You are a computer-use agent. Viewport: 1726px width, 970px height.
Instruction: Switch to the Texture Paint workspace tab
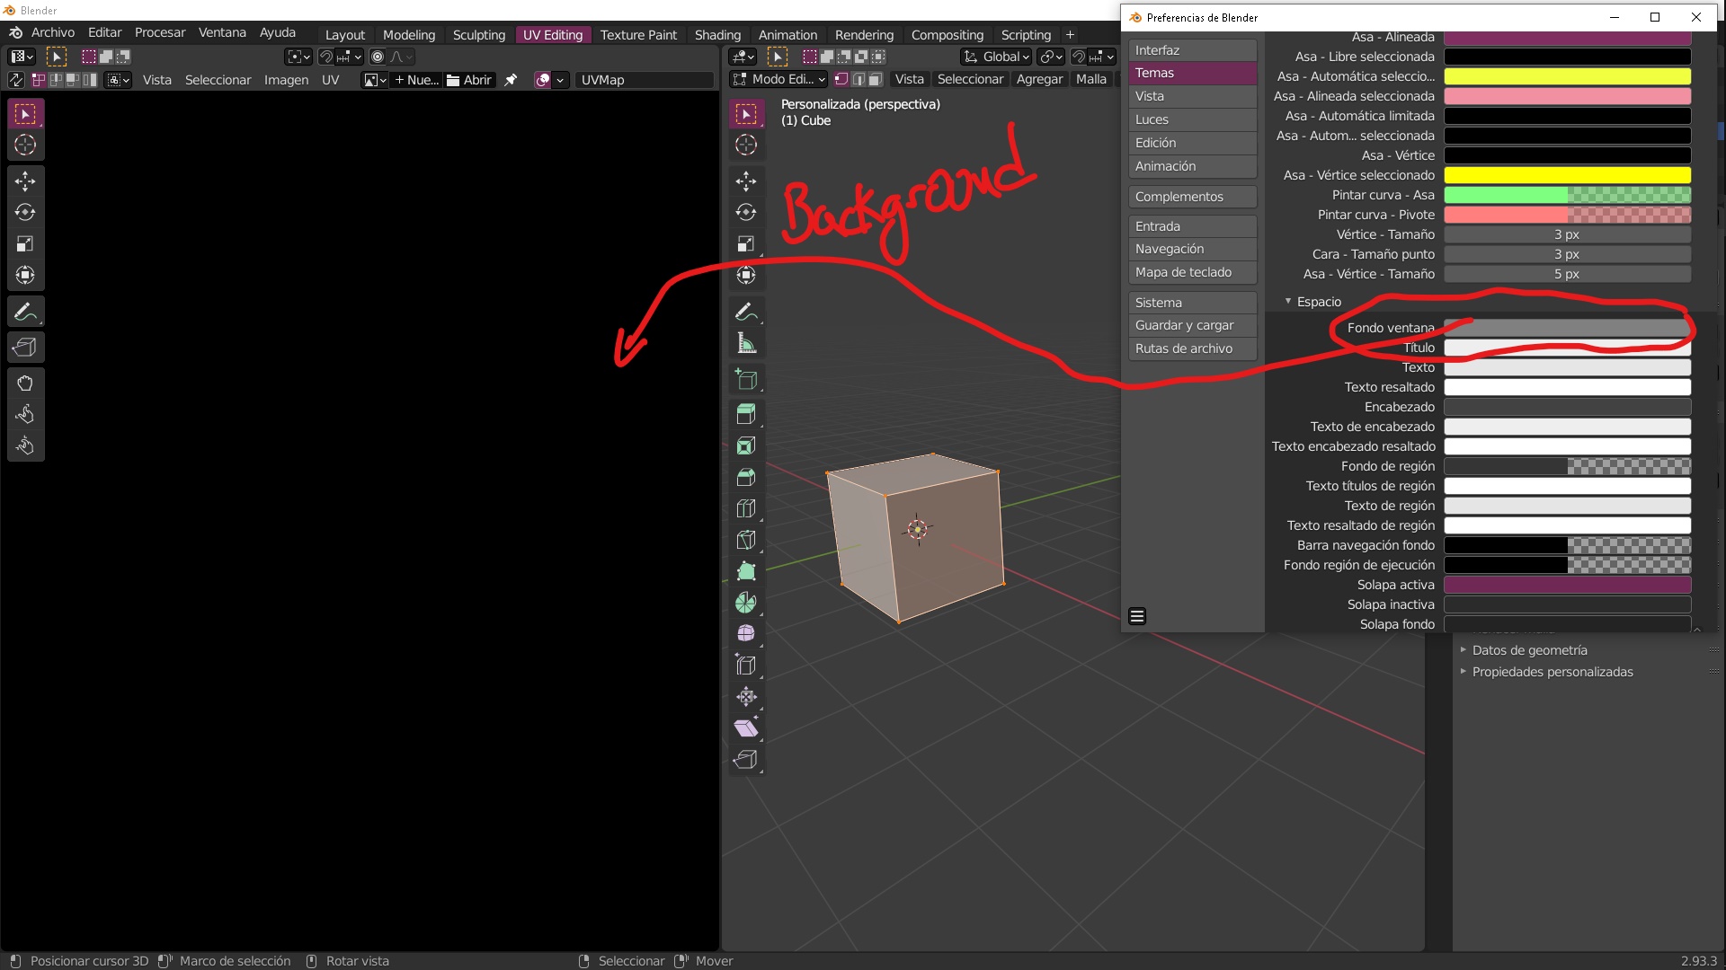pos(638,35)
